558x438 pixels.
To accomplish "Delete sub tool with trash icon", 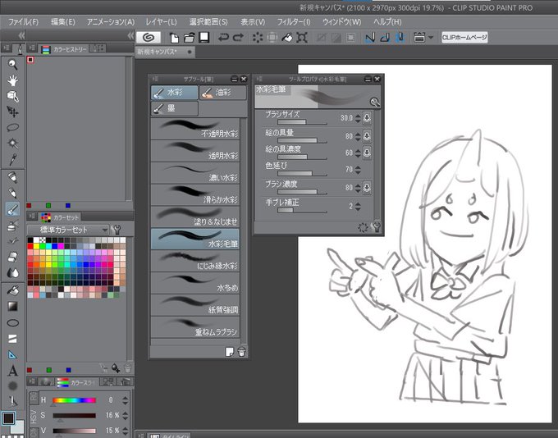I will pyautogui.click(x=241, y=352).
